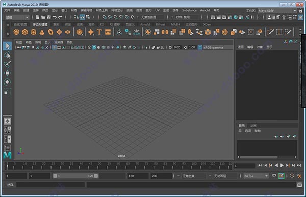Click the Multi-Cut tool shelf icon
Viewport: 306px width, 197px height.
pyautogui.click(x=271, y=32)
